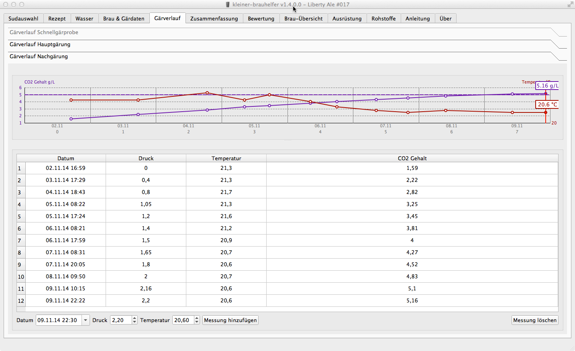The width and height of the screenshot is (575, 351).
Task: Go to the Zusammenfassung tab
Action: click(214, 18)
